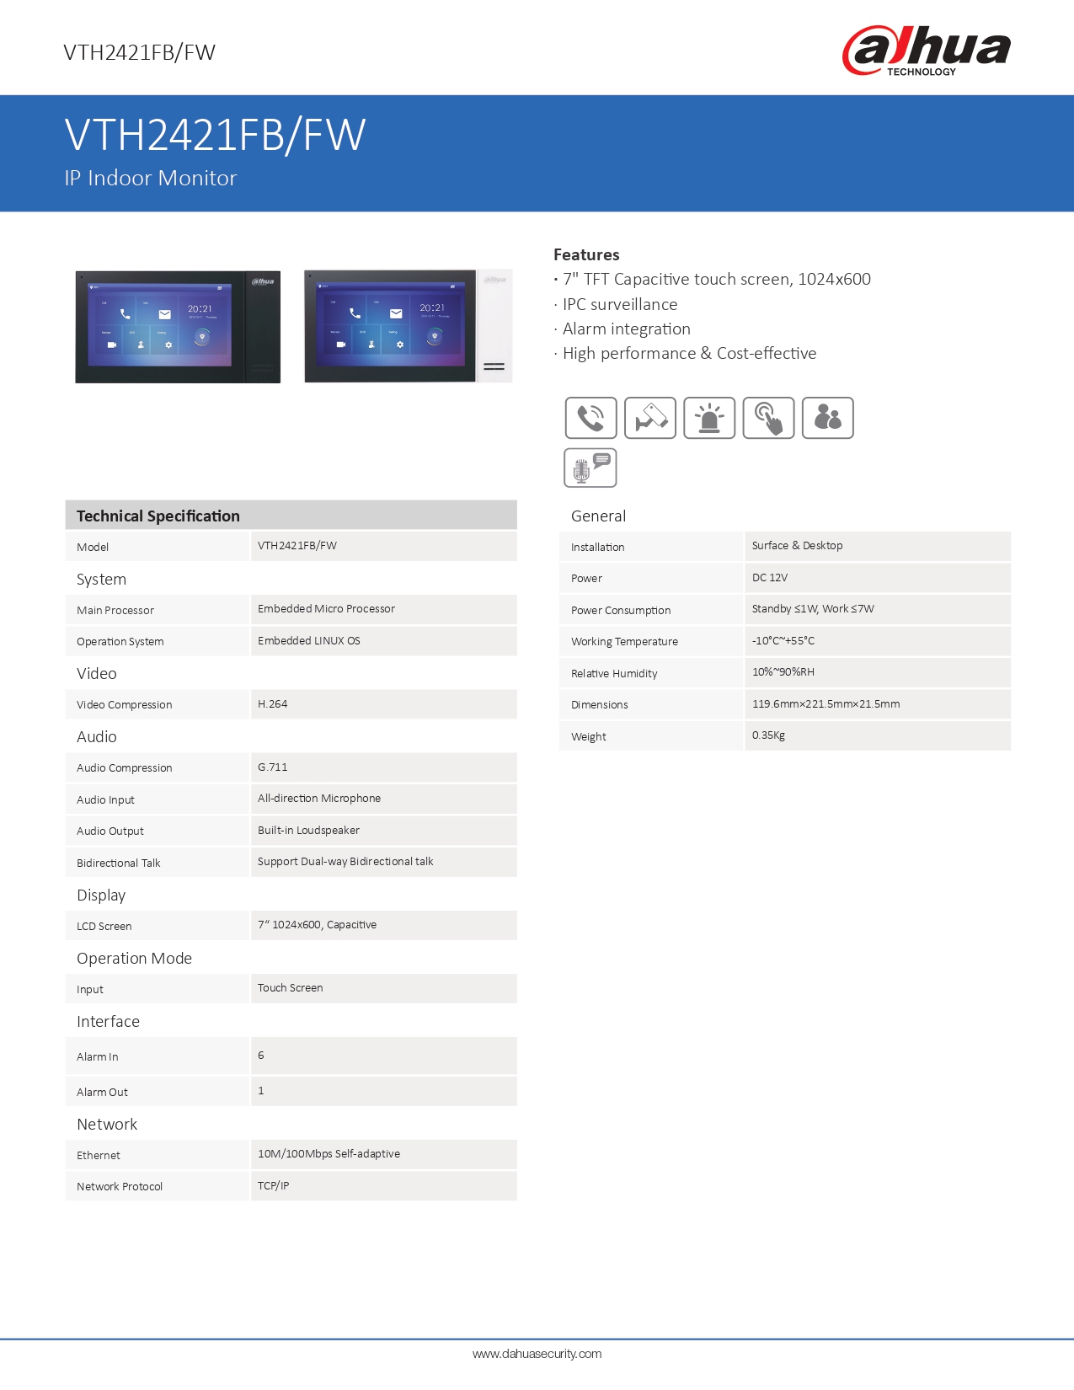Viewport: 1074px width, 1390px height.
Task: Click the Working Temperature label
Action: click(x=624, y=641)
